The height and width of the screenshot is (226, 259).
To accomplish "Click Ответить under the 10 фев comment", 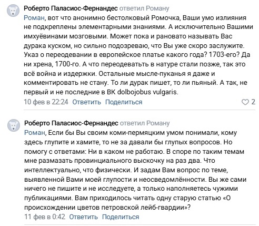I will point(87,102).
